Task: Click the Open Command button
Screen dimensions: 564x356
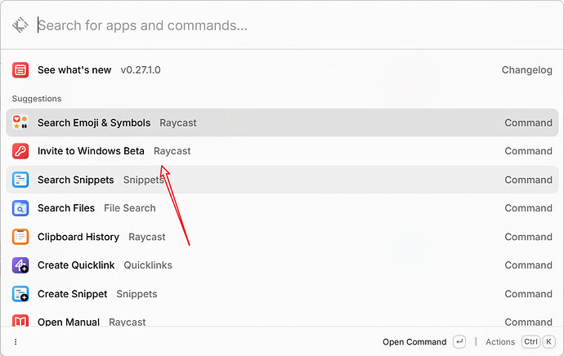Action: pyautogui.click(x=414, y=341)
